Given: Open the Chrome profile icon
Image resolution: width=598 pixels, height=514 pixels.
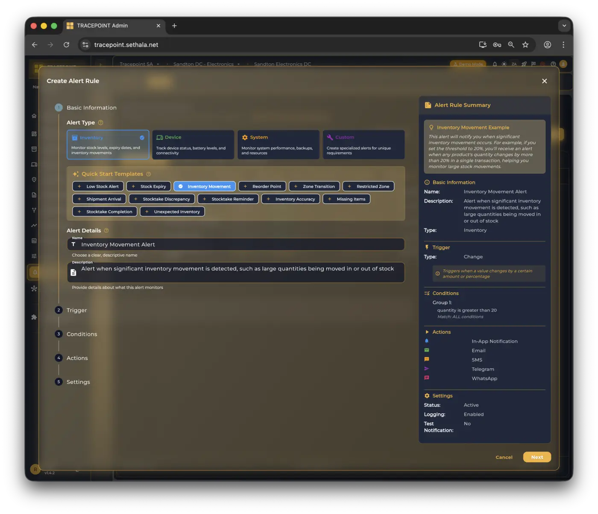Looking at the screenshot, I should tap(547, 45).
